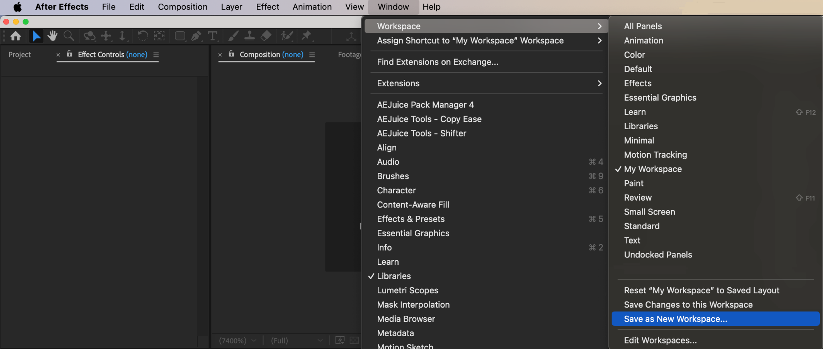Click the Home icon in the toolbar
823x349 pixels.
point(16,36)
